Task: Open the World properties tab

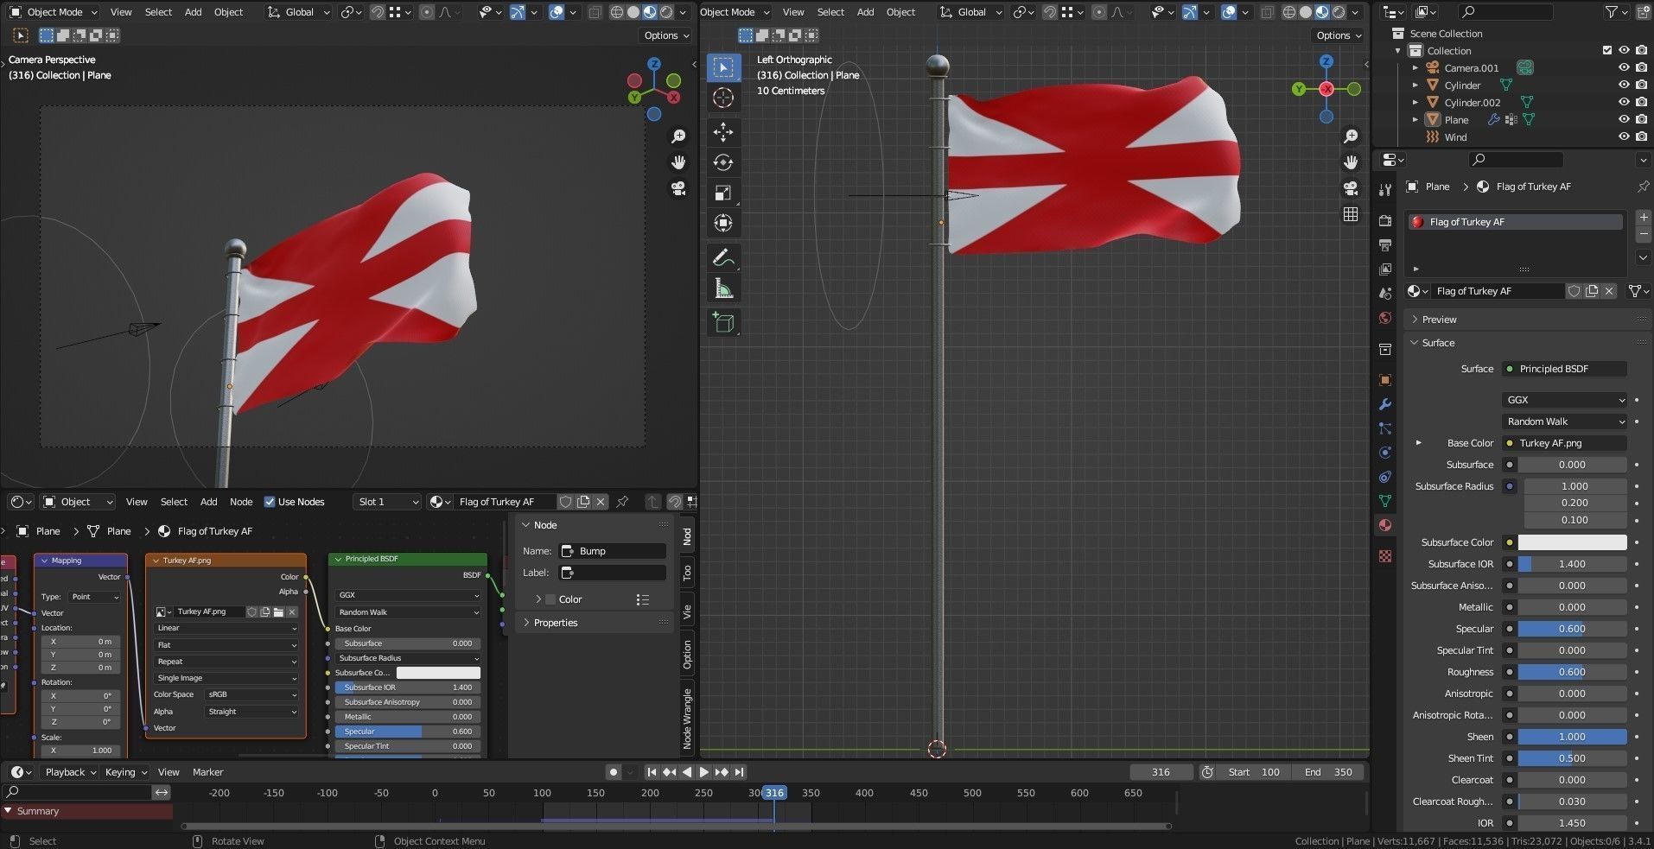Action: click(x=1385, y=318)
